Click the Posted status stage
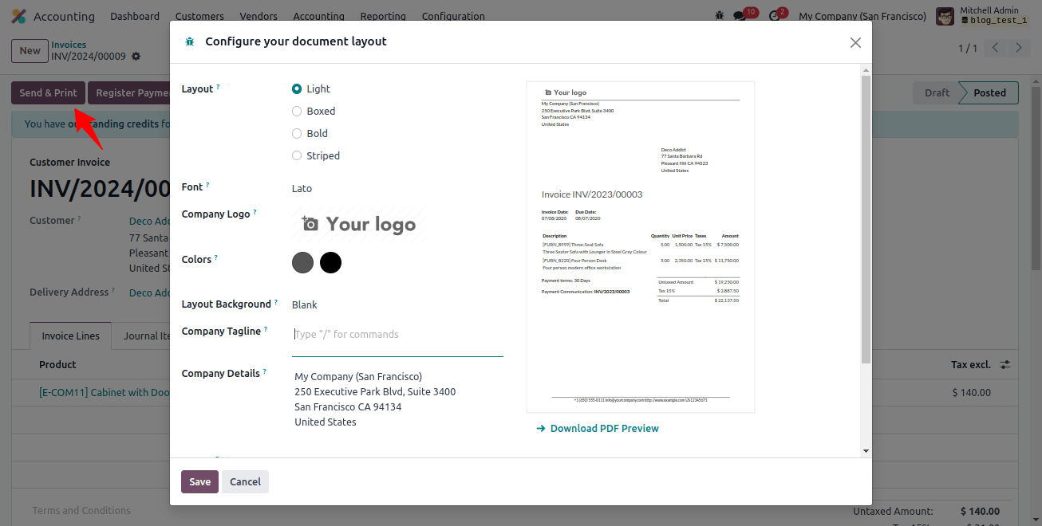Screen dimensions: 1042x526 pyautogui.click(x=989, y=92)
